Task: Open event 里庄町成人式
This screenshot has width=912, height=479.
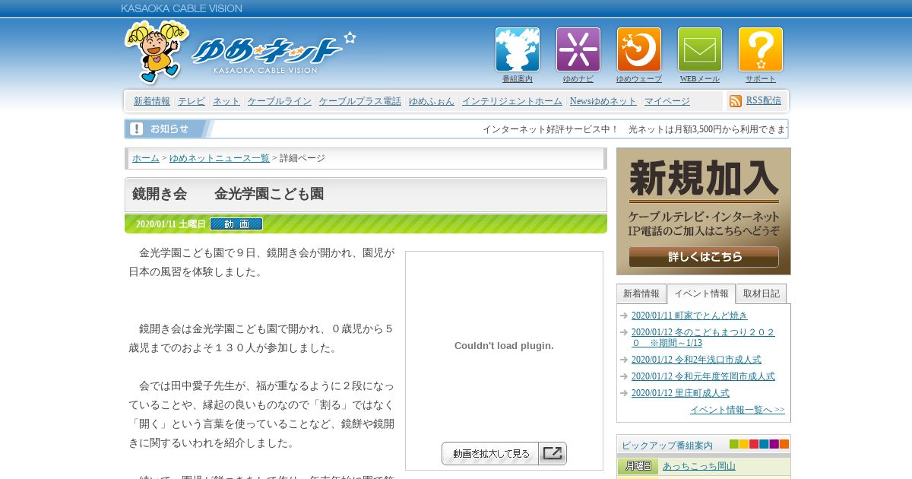Action: 680,393
